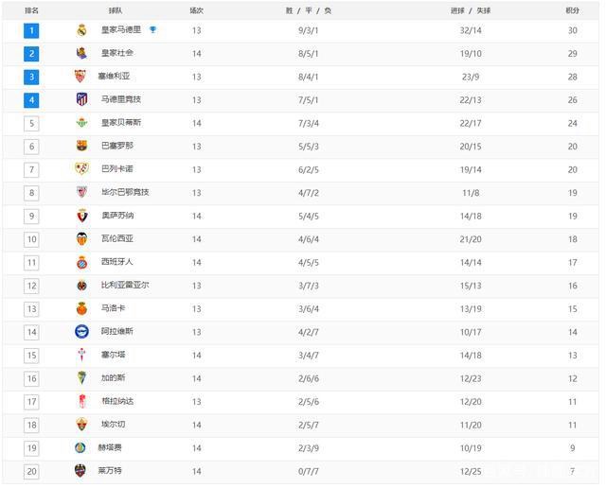Select the 比利亚雷亚尔 yellow crest
The image size is (606, 488).
(x=81, y=285)
